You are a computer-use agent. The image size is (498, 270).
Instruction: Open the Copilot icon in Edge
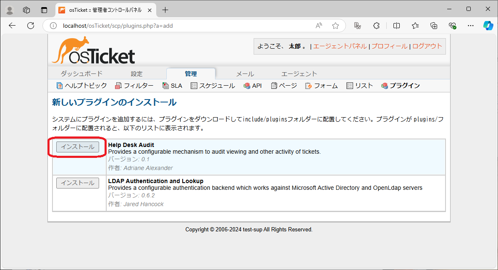(488, 26)
